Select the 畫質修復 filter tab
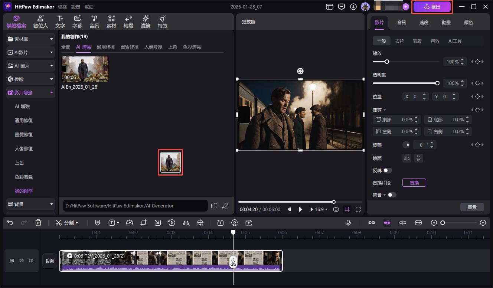The width and height of the screenshot is (493, 288). [x=130, y=47]
